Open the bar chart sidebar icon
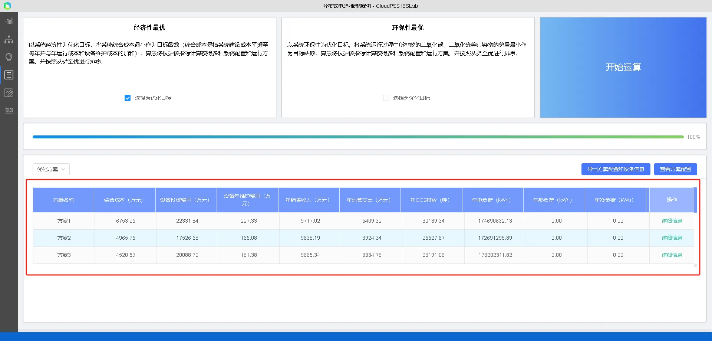 [x=9, y=22]
